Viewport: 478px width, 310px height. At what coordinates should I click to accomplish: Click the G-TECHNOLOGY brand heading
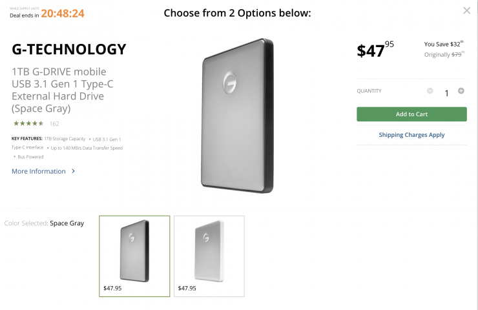[69, 50]
